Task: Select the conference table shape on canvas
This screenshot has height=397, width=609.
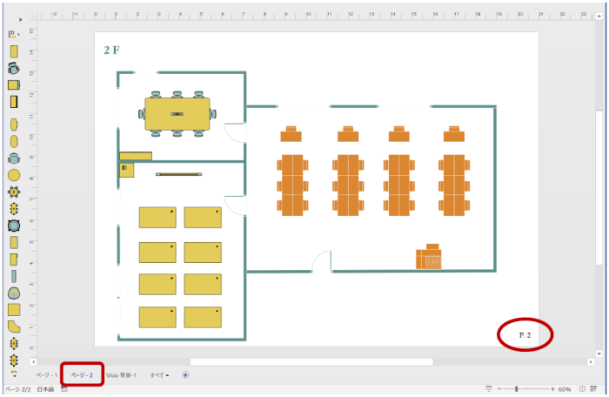Action: (x=177, y=114)
